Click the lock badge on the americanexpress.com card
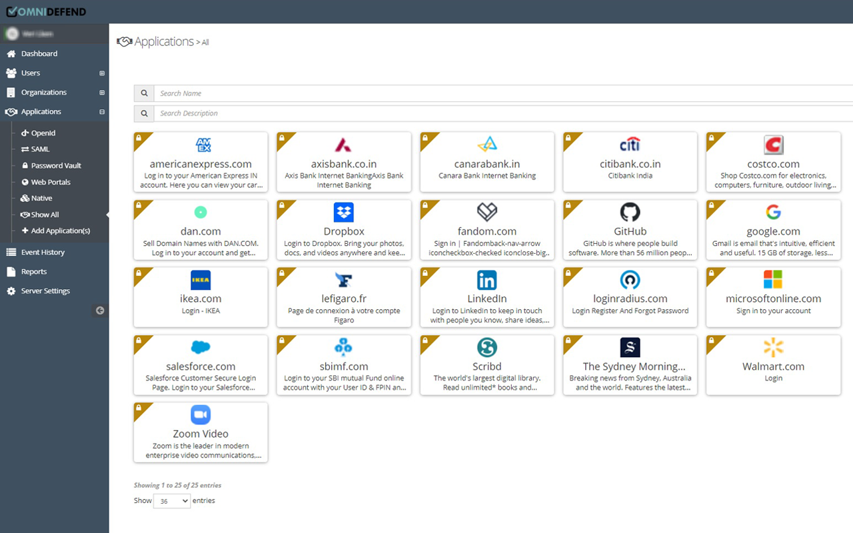 click(139, 138)
